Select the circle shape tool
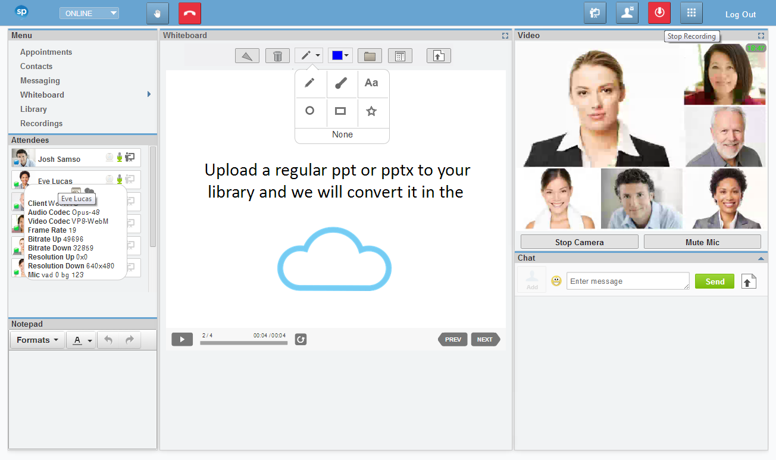This screenshot has width=776, height=460. pos(309,111)
